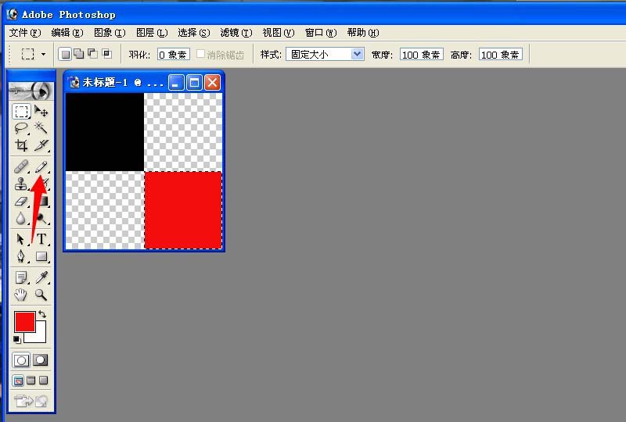Click the feather value field
Screen dimensions: 626x422
(173, 55)
